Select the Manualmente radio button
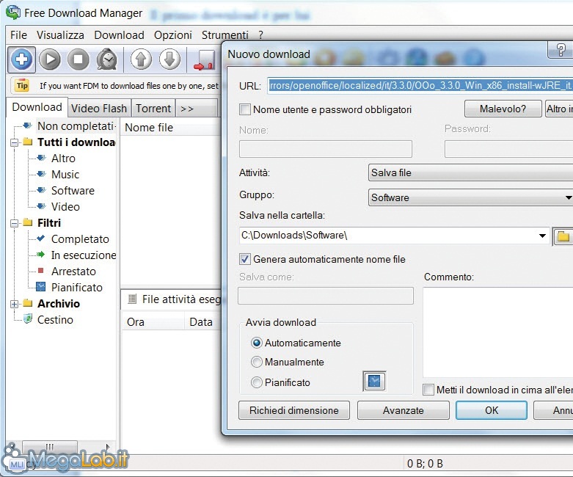 257,362
